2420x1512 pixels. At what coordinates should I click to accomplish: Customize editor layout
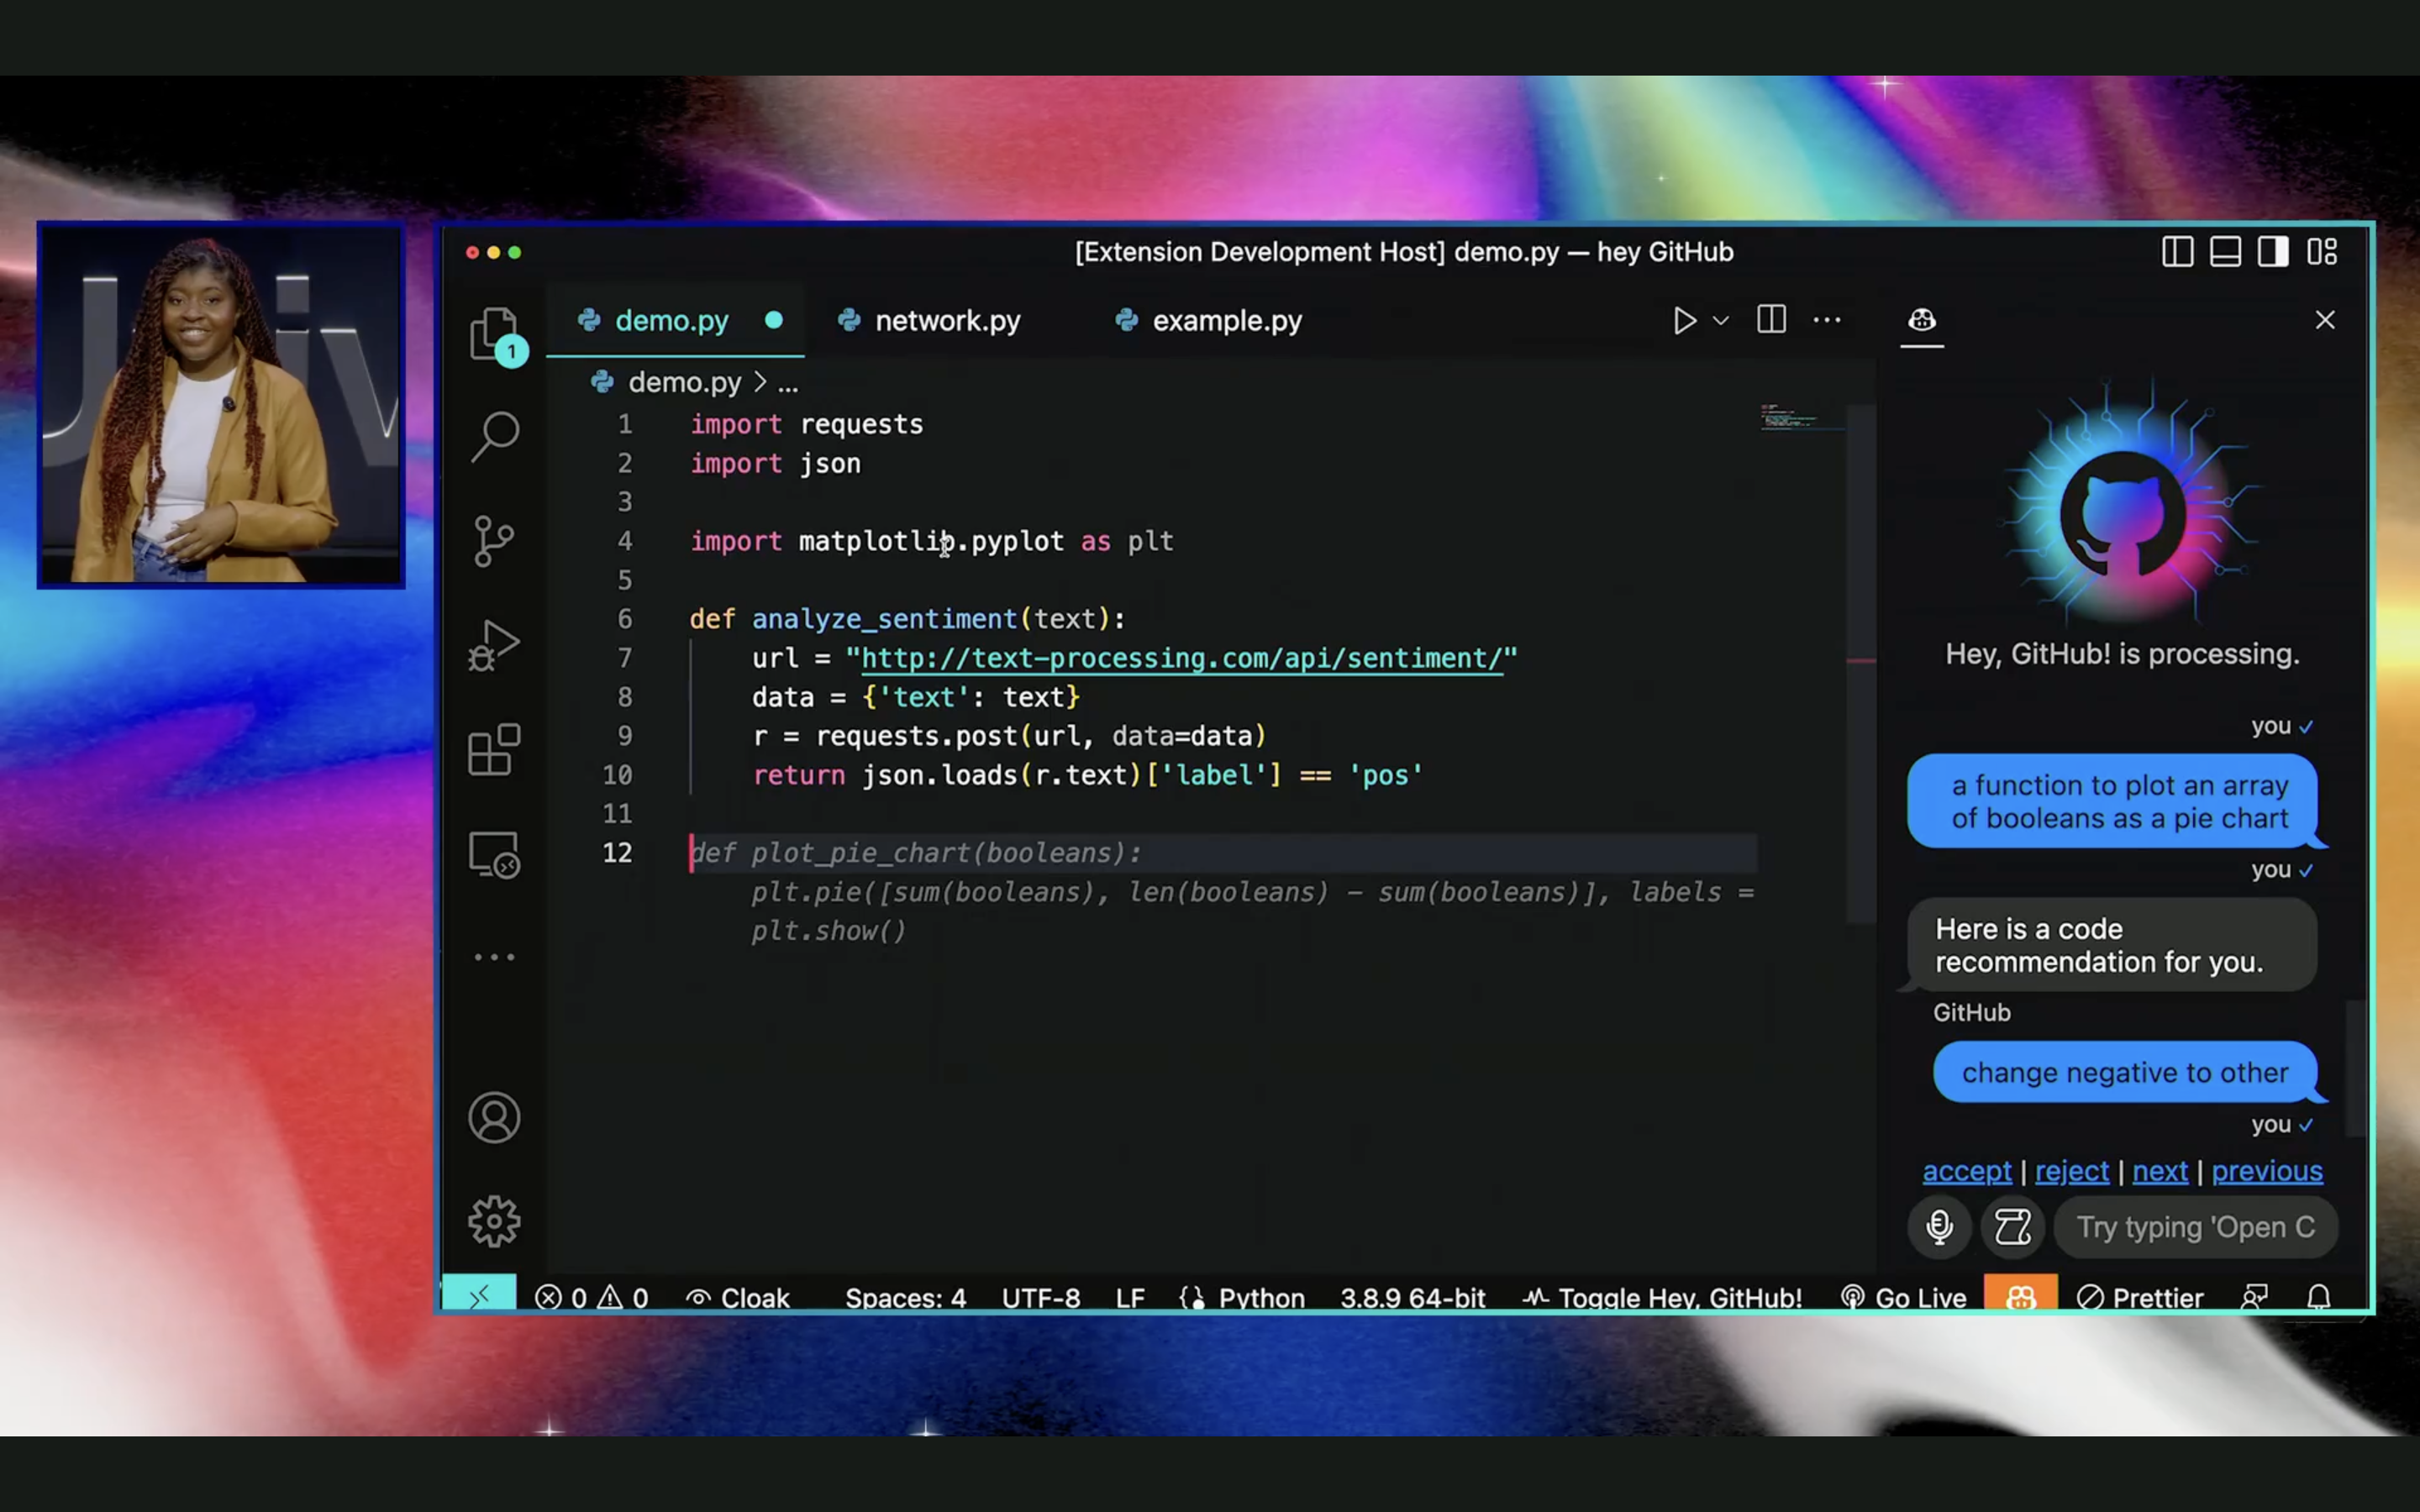[x=2322, y=252]
